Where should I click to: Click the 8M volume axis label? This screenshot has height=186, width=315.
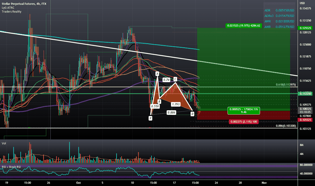point(301,145)
